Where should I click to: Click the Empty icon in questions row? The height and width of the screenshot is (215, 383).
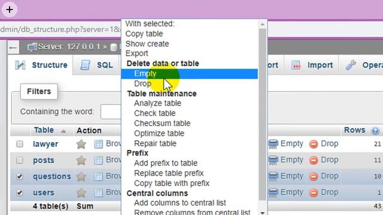tap(273, 176)
